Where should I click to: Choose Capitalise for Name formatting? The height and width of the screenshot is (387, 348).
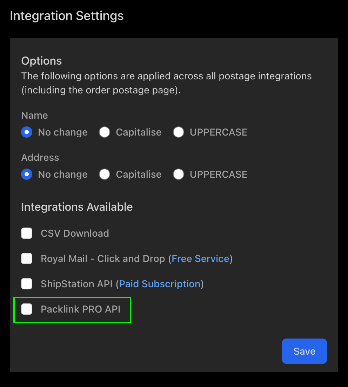pos(105,132)
